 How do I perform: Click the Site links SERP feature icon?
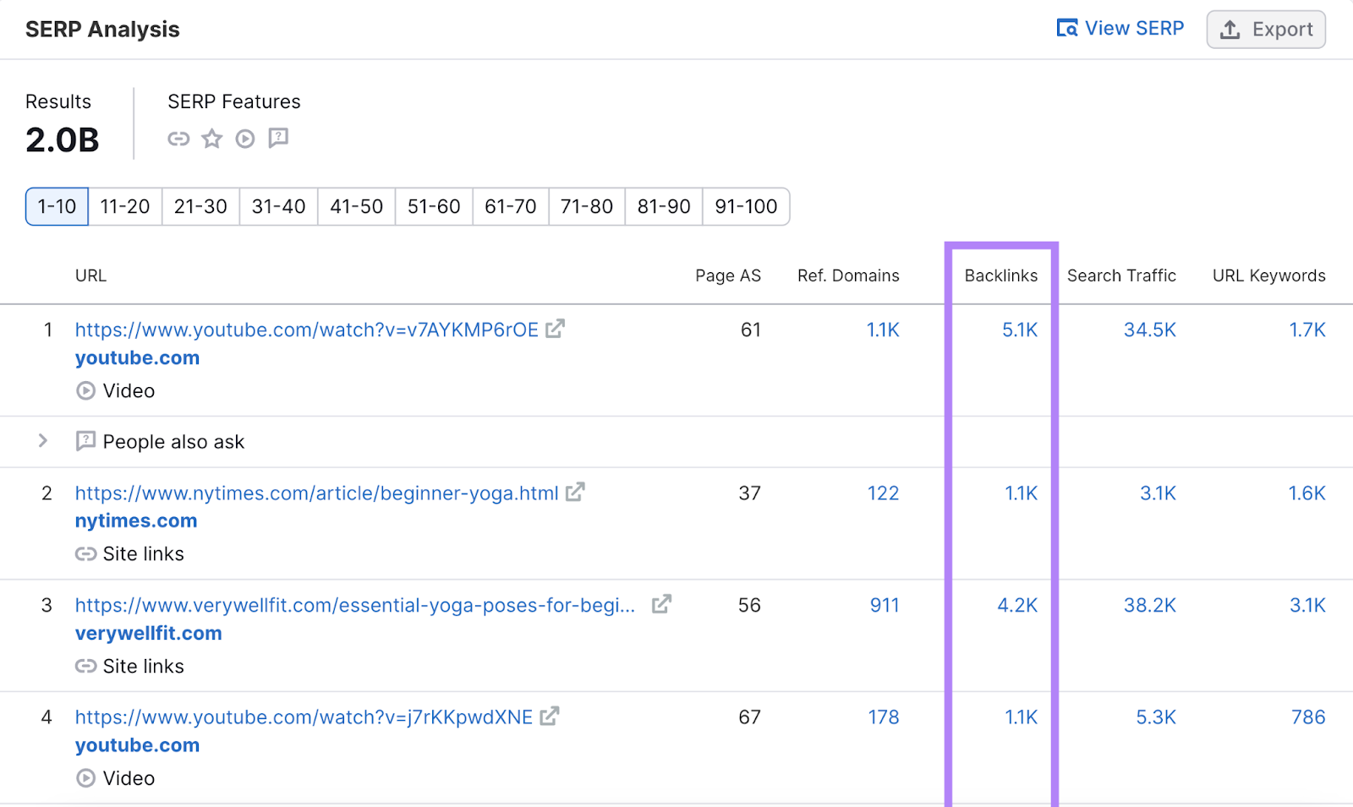tap(178, 138)
